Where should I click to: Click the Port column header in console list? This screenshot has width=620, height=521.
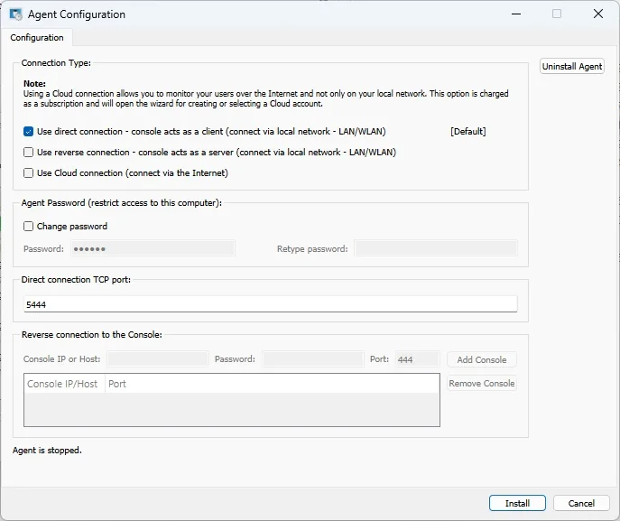pos(117,384)
